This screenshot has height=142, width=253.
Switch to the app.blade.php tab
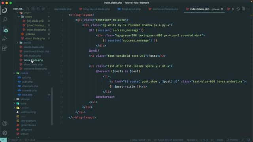tap(63, 9)
